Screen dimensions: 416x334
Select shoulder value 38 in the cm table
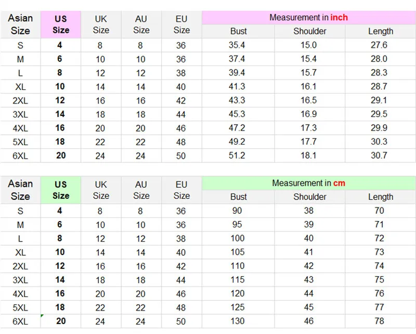(x=309, y=211)
